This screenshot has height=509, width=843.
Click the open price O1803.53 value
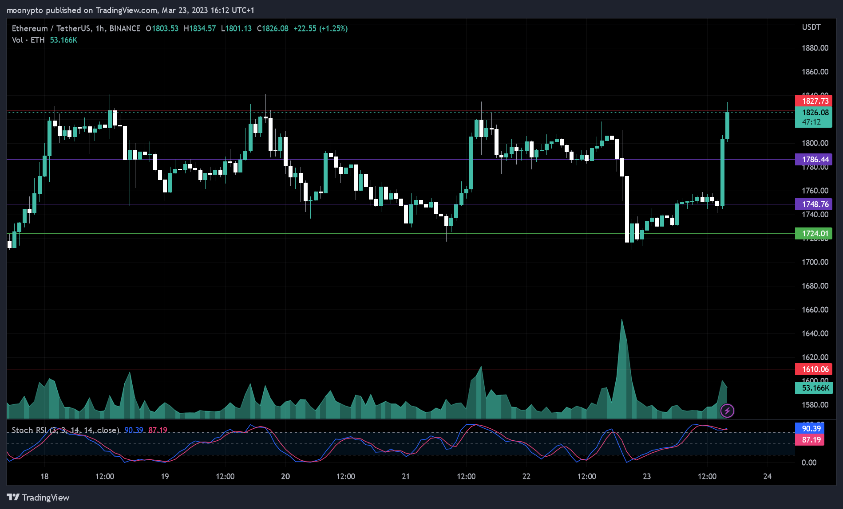tap(162, 28)
